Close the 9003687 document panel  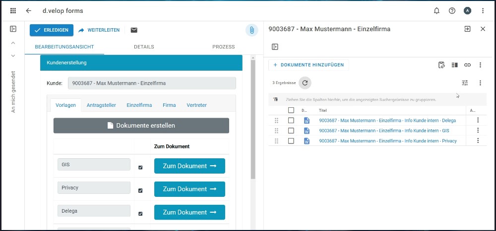point(483,29)
